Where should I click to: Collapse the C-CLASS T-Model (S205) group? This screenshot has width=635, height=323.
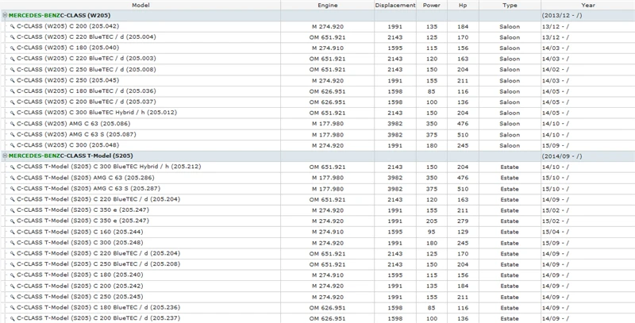tap(5, 156)
